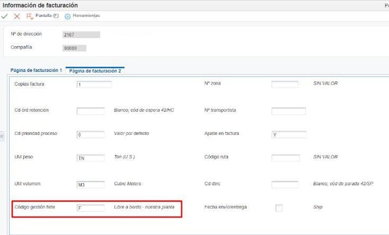389x235 pixels.
Task: Click the UM volumen input field
Action: 91,184
